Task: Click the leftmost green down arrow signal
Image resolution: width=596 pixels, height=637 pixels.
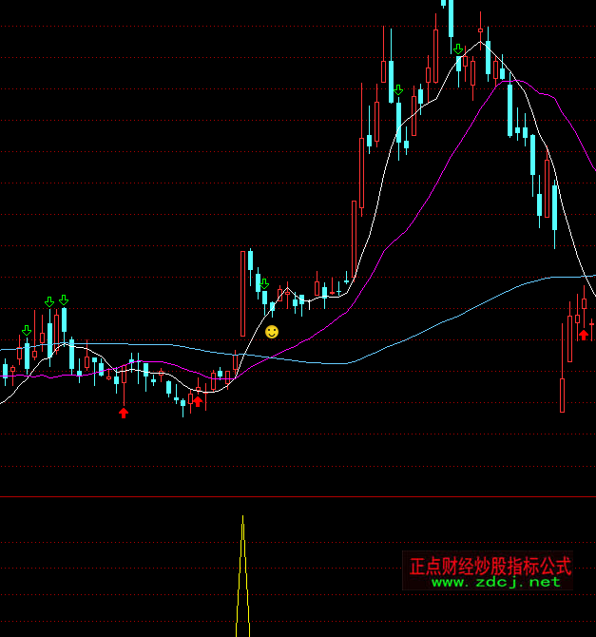Action: 27,331
